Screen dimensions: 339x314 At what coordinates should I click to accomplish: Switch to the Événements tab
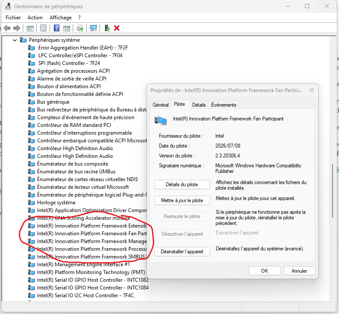pos(224,105)
